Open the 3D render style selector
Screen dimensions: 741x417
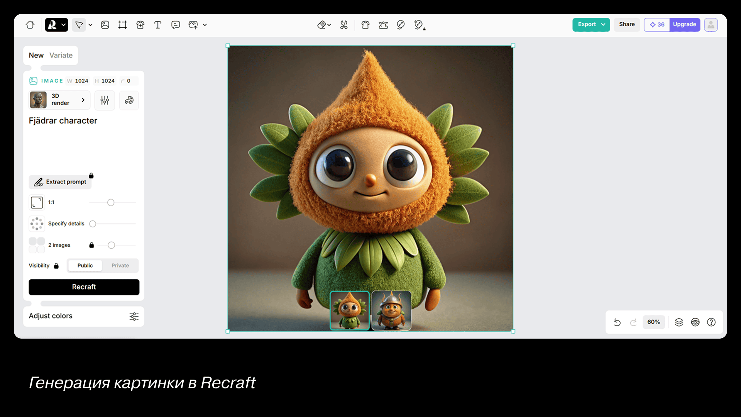[59, 100]
